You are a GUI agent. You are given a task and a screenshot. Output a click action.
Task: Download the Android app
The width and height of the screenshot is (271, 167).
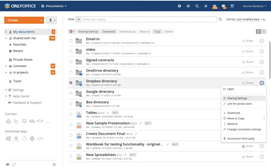(x=32, y=139)
